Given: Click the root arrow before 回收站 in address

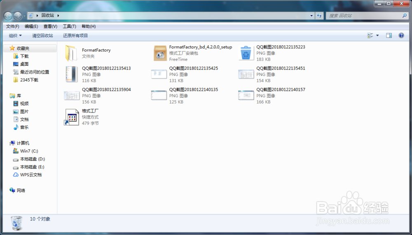Looking at the screenshot, I should point(37,16).
